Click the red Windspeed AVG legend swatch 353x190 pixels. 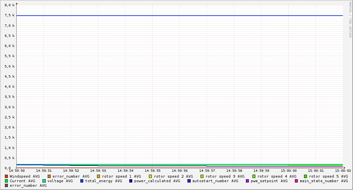(6, 176)
